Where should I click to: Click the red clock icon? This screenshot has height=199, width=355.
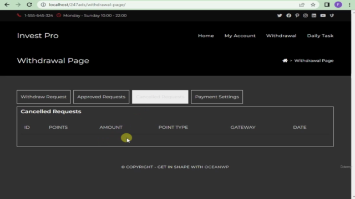tap(59, 15)
